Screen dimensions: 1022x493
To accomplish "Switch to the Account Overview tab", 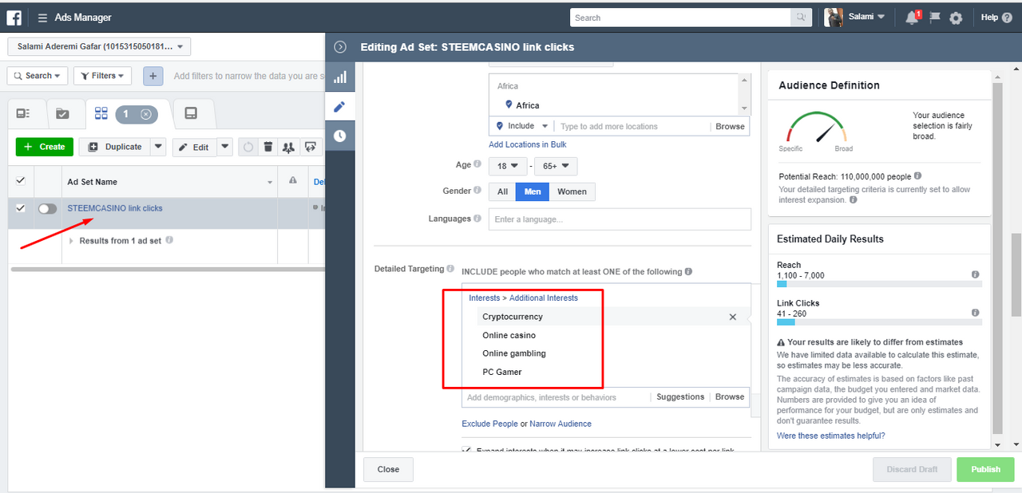I will coord(22,114).
